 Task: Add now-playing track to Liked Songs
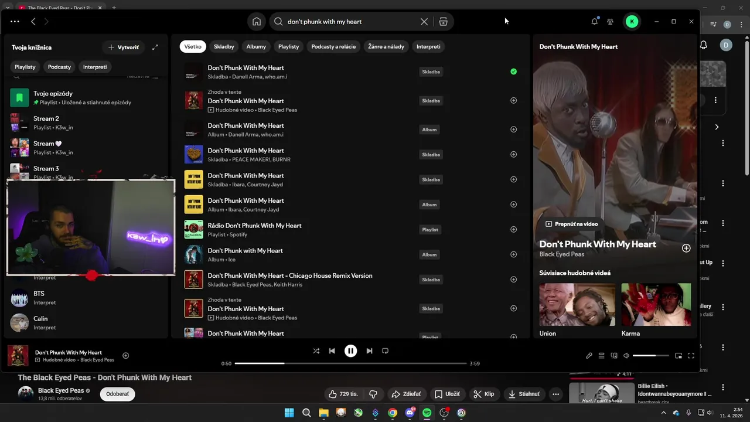point(125,356)
